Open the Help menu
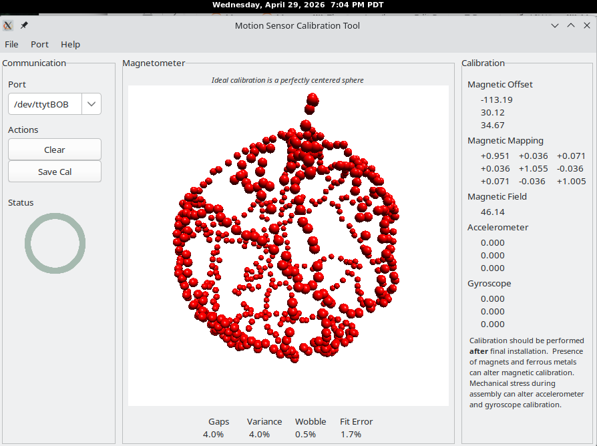This screenshot has width=597, height=446. coord(70,45)
